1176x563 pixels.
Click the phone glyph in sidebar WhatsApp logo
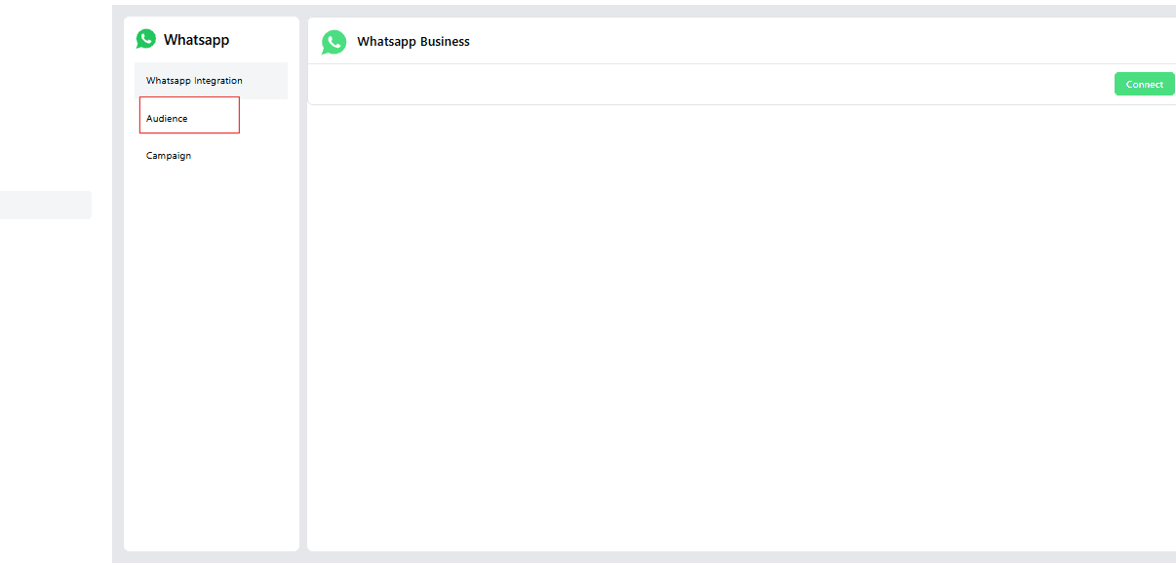(x=146, y=39)
